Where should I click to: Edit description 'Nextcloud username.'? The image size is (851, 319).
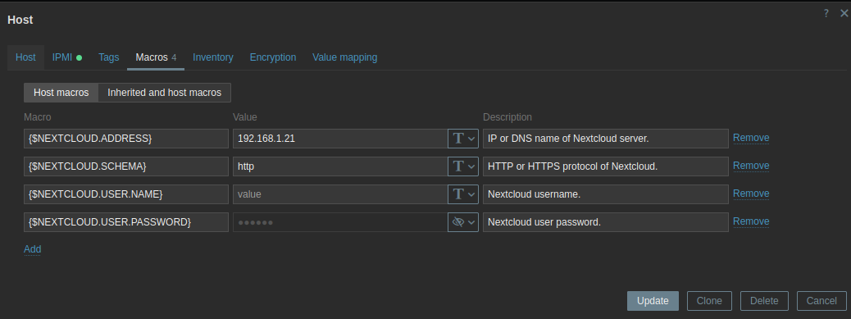pos(606,194)
